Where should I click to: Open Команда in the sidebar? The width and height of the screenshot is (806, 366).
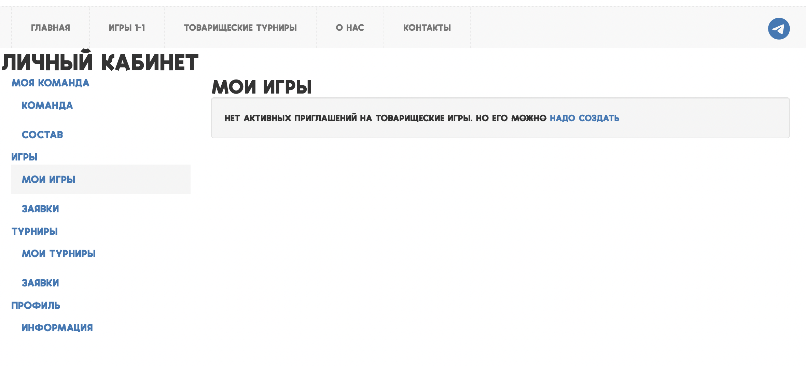pyautogui.click(x=47, y=105)
